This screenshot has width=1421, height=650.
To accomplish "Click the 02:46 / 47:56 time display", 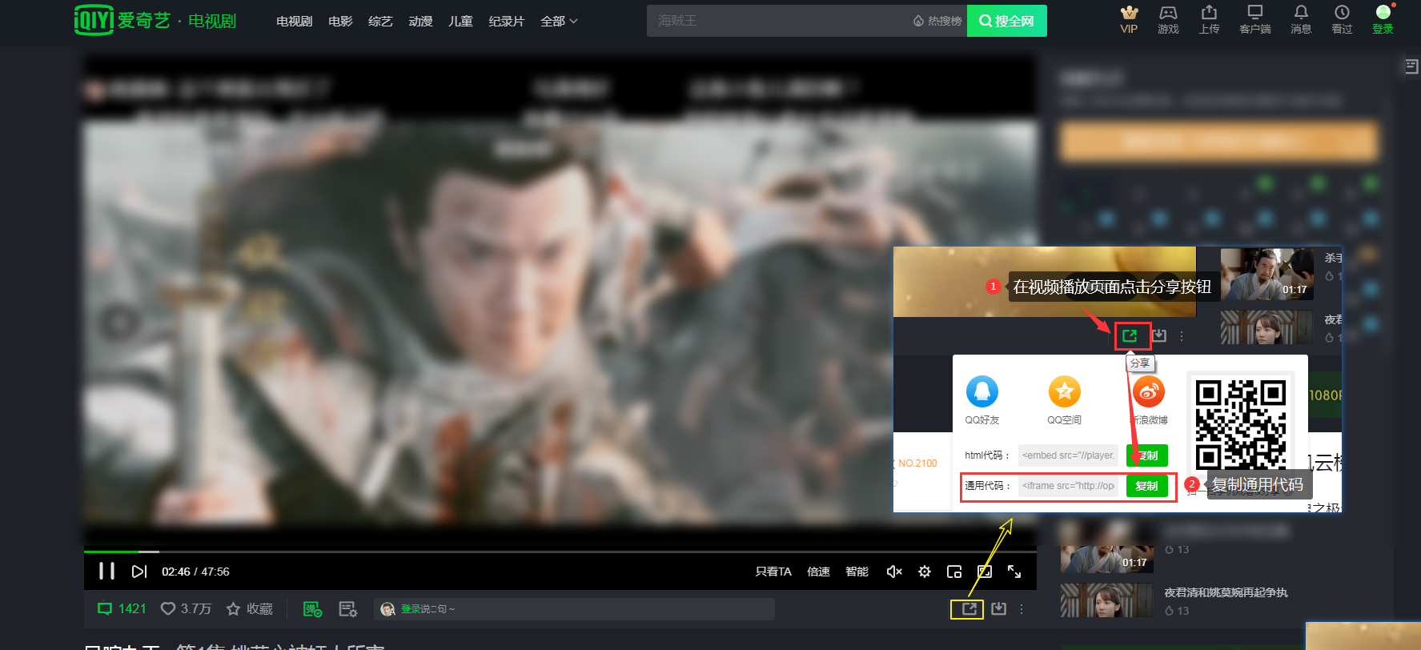I will 195,572.
